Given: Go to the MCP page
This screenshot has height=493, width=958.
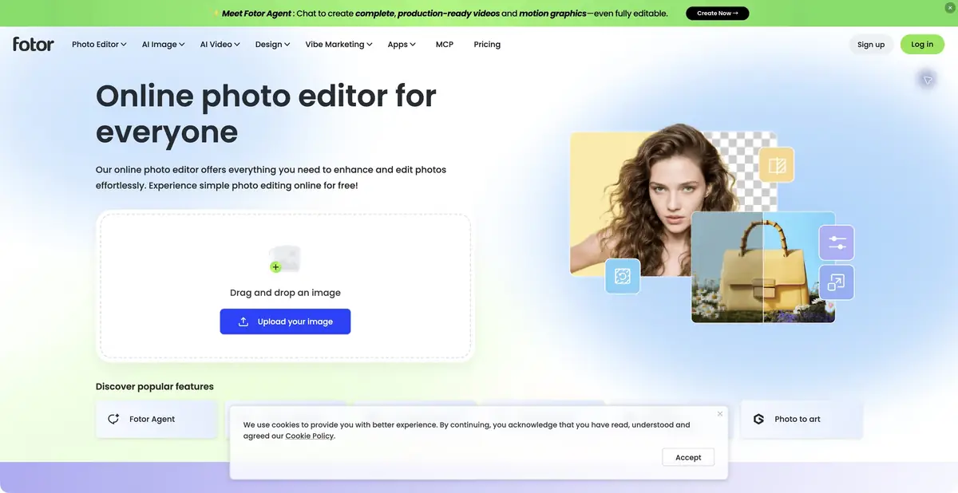Looking at the screenshot, I should 445,45.
